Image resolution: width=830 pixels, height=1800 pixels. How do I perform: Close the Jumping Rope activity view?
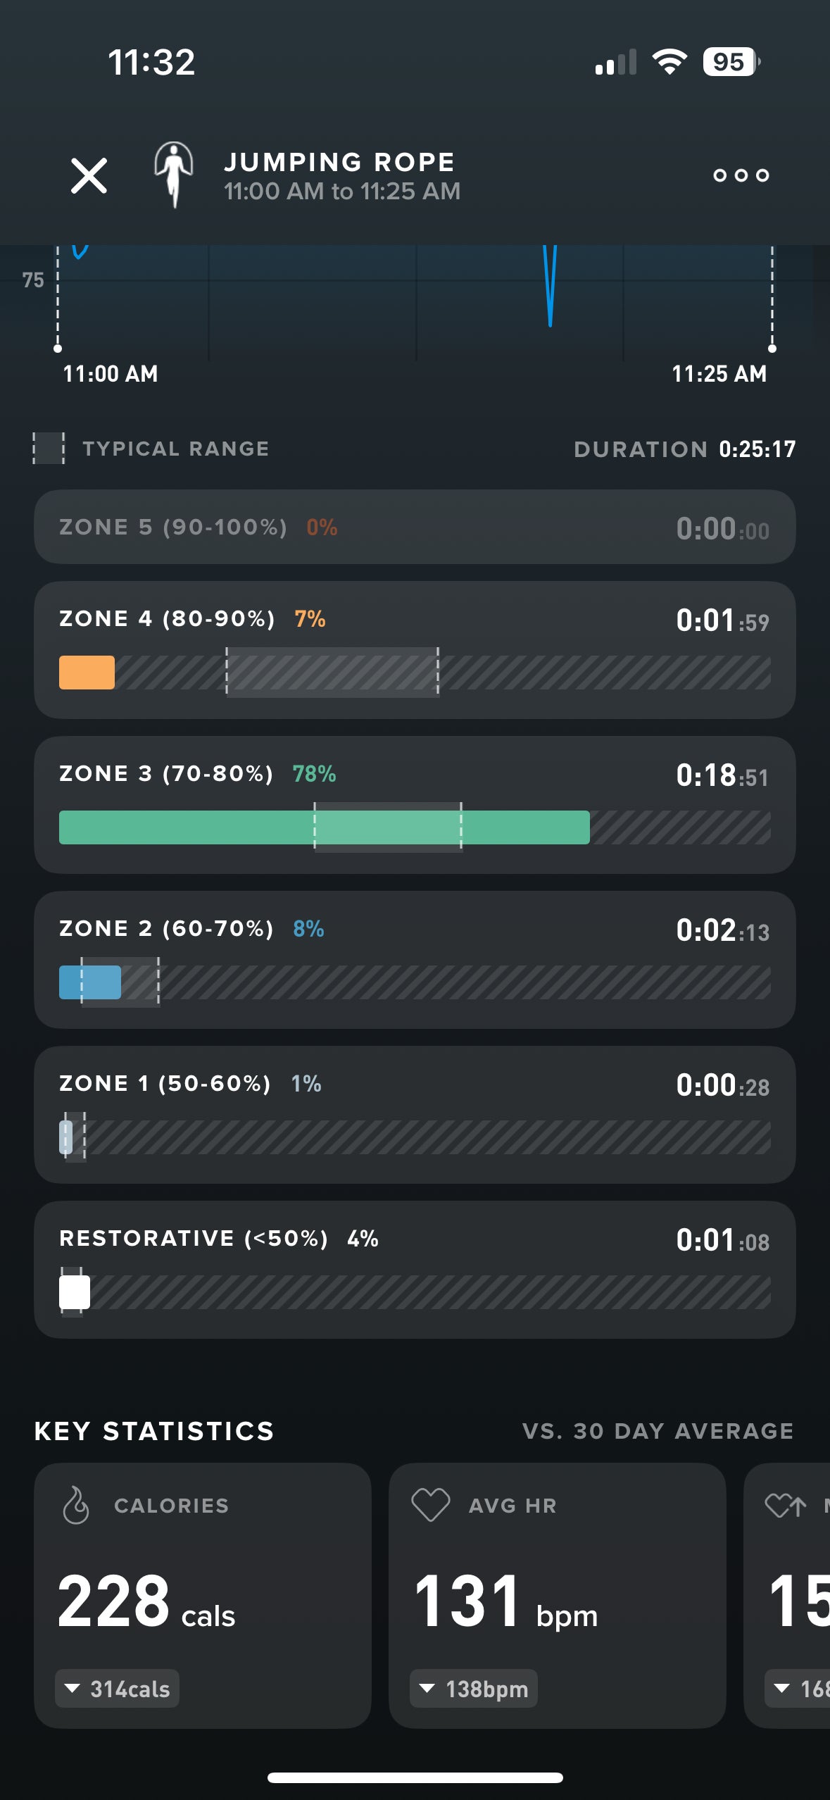coord(89,175)
